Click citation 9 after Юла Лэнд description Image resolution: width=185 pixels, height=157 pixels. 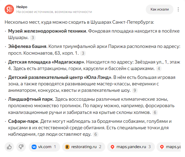(x=135, y=90)
